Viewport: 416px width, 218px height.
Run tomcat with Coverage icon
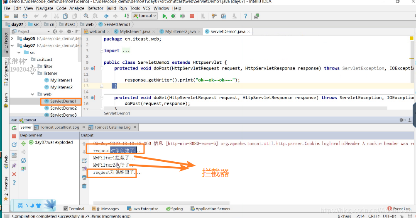click(x=182, y=16)
